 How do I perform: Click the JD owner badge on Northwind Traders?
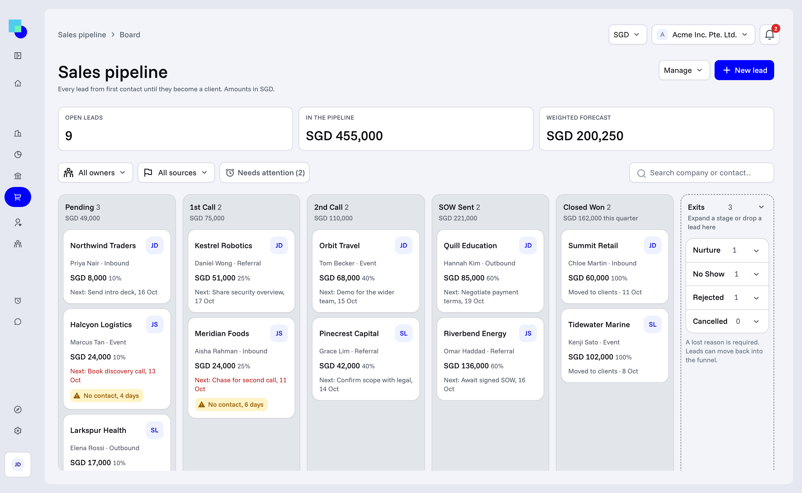coord(154,245)
